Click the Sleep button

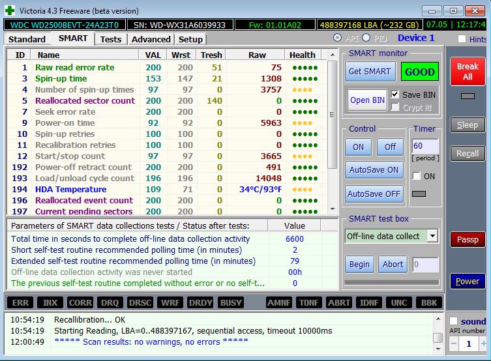click(468, 125)
